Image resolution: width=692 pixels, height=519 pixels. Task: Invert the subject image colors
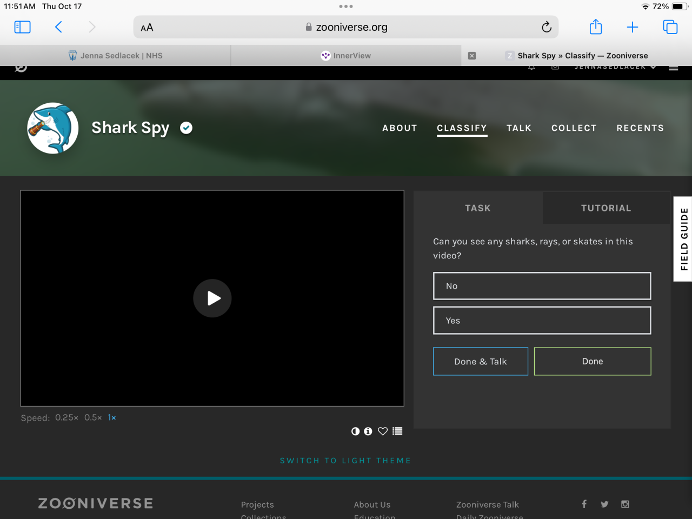click(355, 431)
